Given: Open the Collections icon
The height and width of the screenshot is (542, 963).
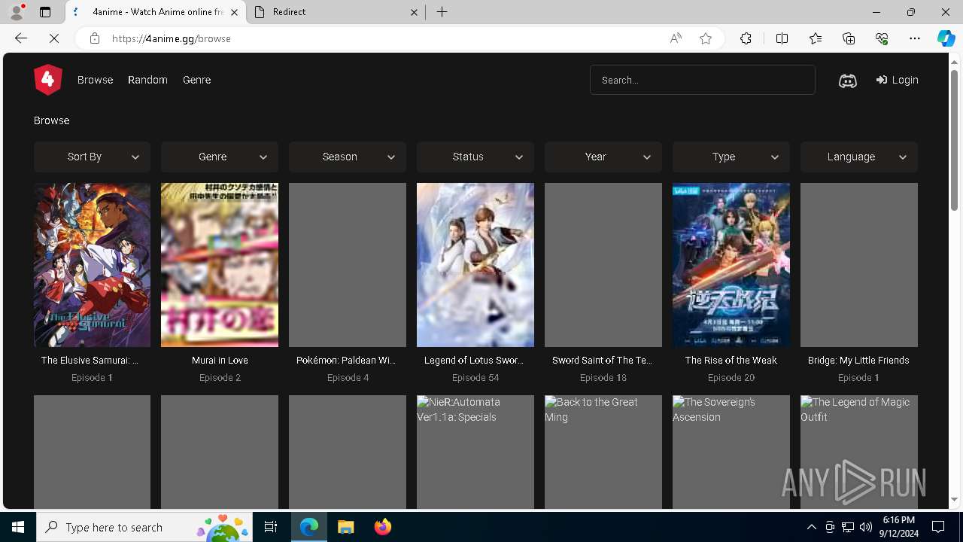Looking at the screenshot, I should [x=849, y=38].
